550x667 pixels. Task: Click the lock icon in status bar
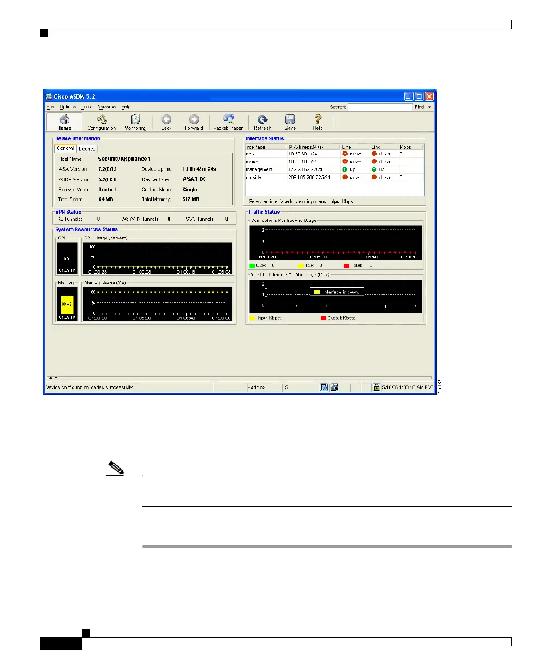[376, 387]
